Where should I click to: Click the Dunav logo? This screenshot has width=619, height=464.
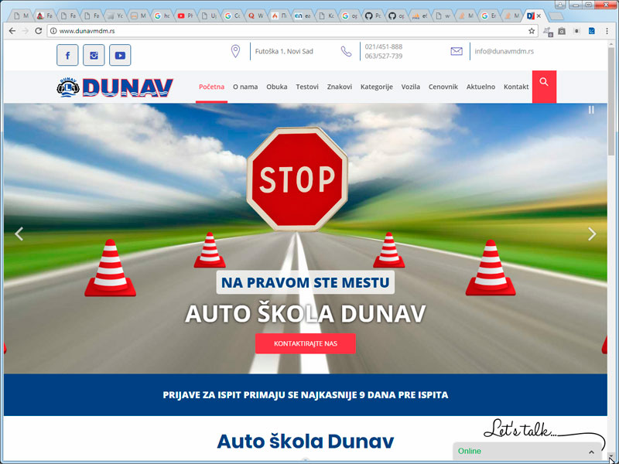click(115, 87)
